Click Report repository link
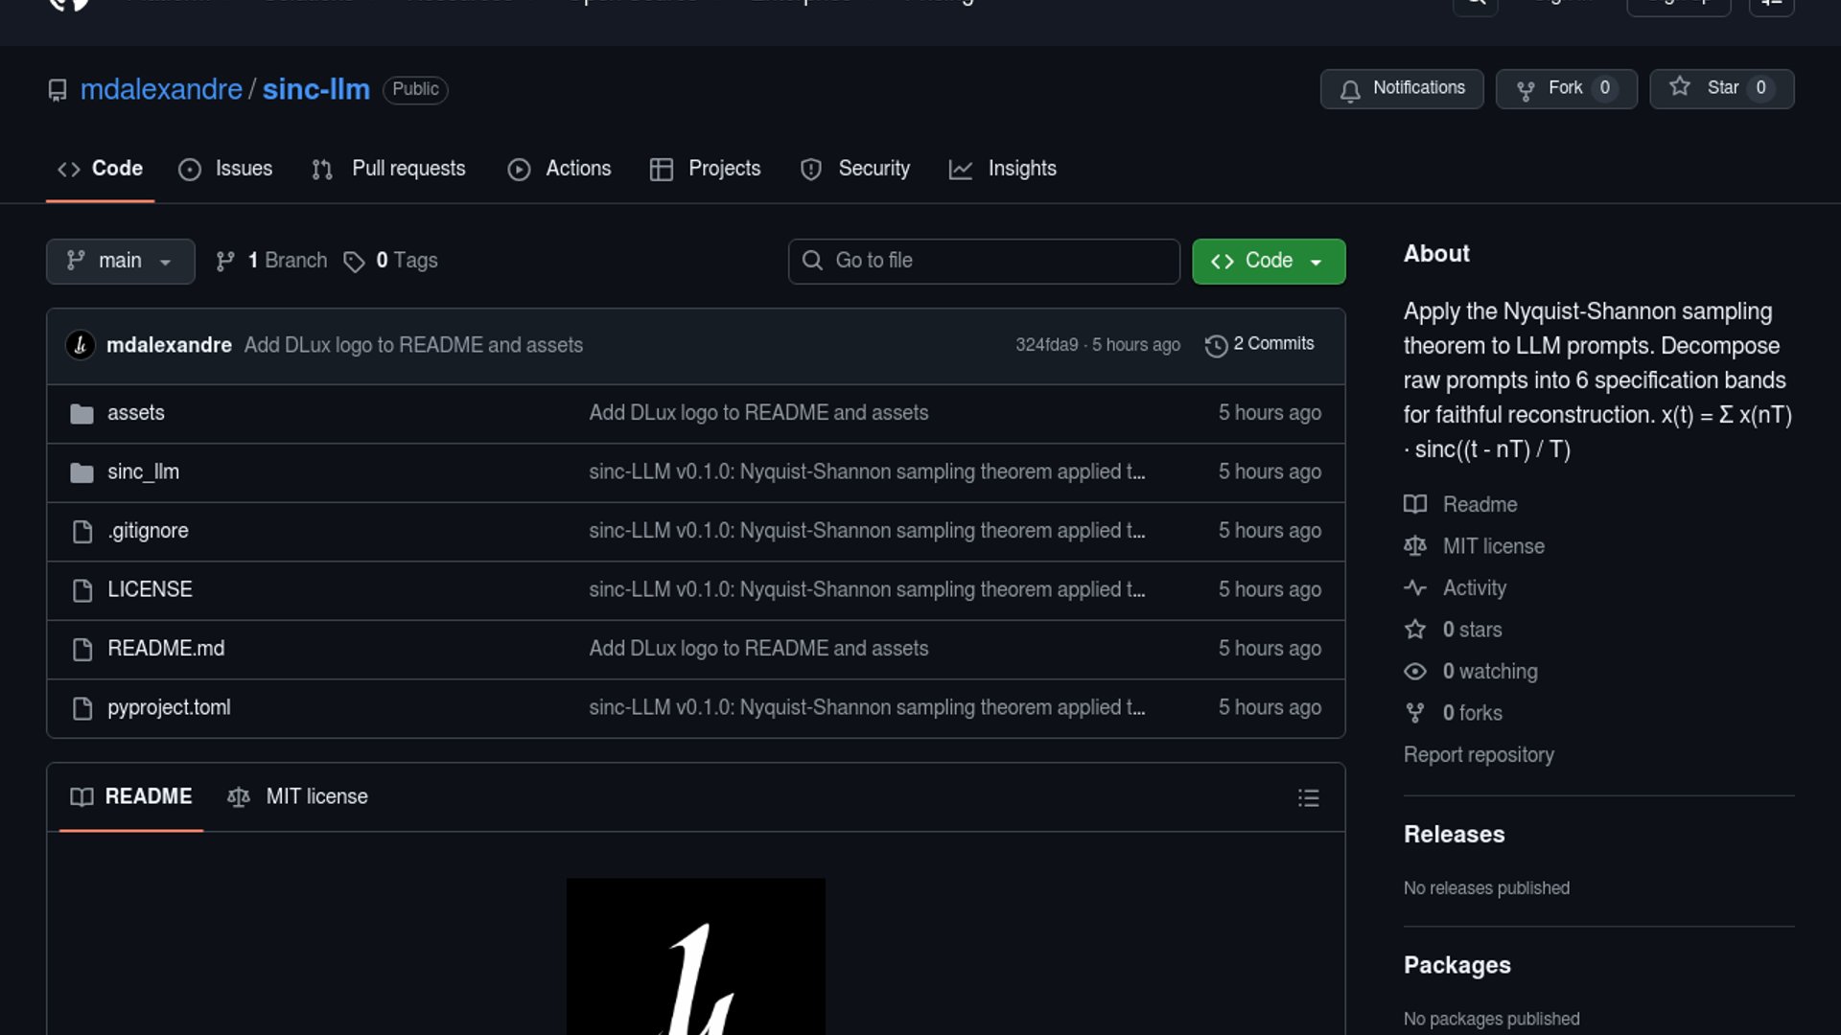1841x1035 pixels. [1479, 754]
